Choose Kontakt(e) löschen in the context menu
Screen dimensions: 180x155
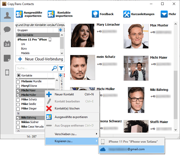(72, 108)
